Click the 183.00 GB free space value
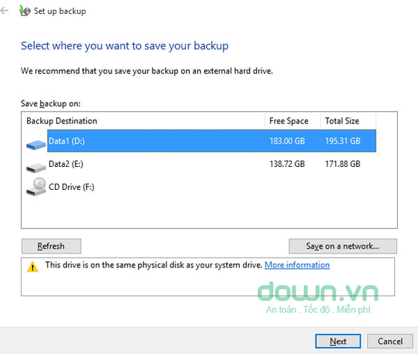Image resolution: width=418 pixels, height=354 pixels. pos(287,141)
